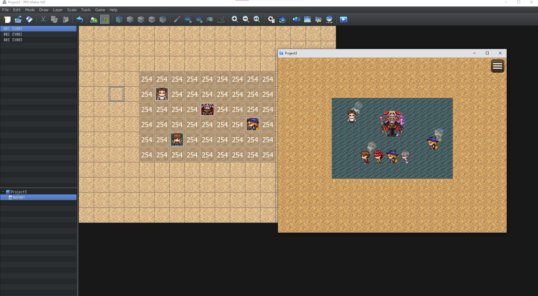Select the Pencil drawing tool
The image size is (538, 296).
pyautogui.click(x=177, y=19)
